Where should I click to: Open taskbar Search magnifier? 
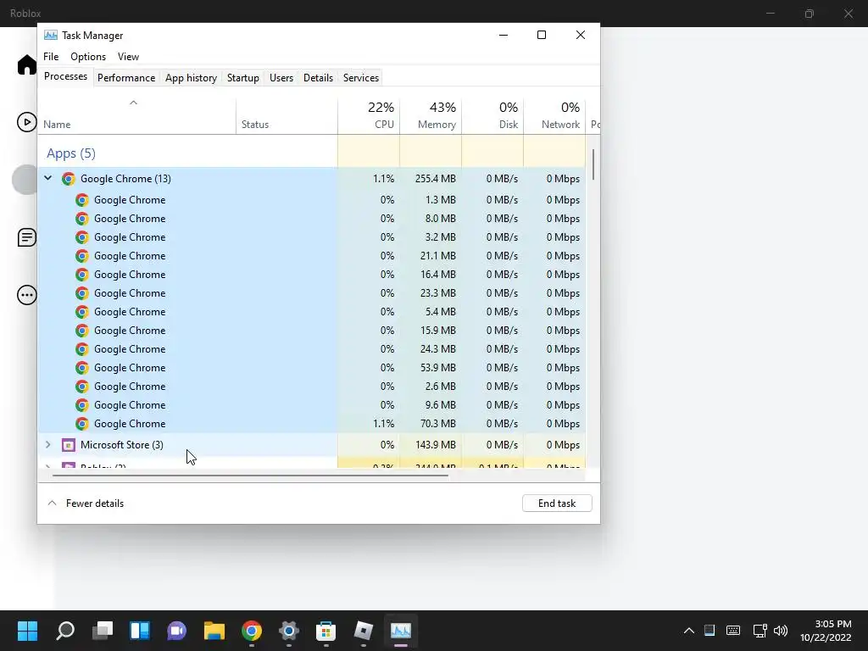click(x=65, y=631)
